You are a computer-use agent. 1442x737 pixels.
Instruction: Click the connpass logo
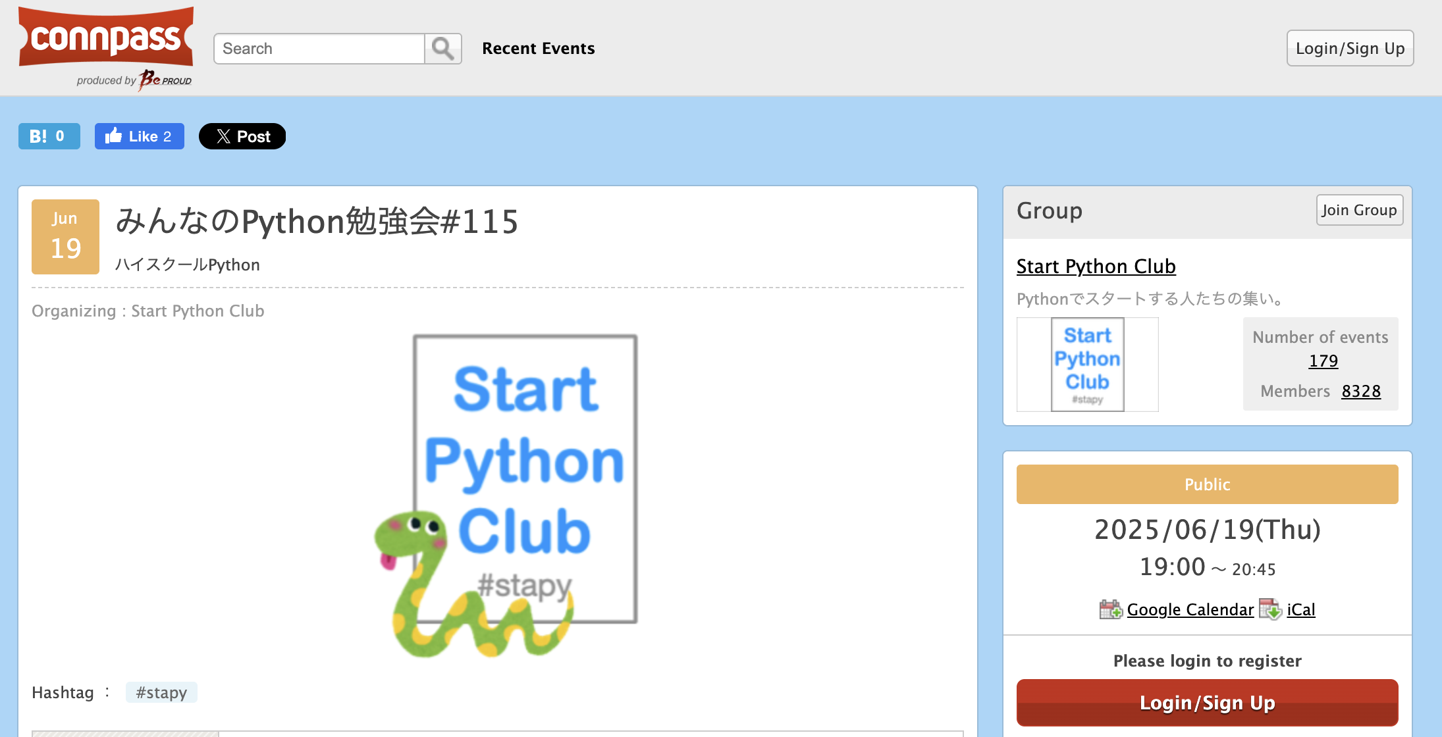(x=105, y=37)
